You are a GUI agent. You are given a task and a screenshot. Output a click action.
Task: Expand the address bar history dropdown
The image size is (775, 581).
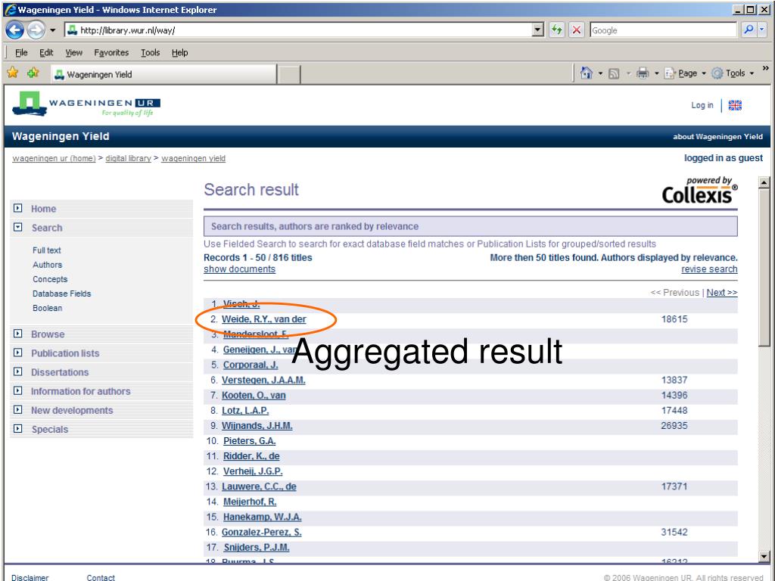(x=538, y=30)
